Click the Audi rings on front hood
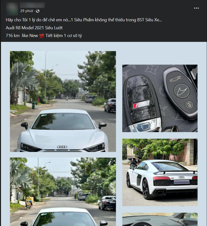207x226 pixels. [62, 147]
